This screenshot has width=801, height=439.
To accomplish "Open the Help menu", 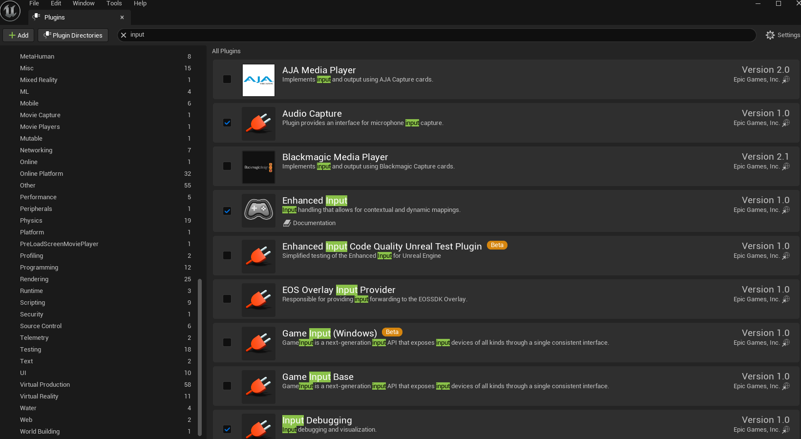I will pyautogui.click(x=140, y=3).
